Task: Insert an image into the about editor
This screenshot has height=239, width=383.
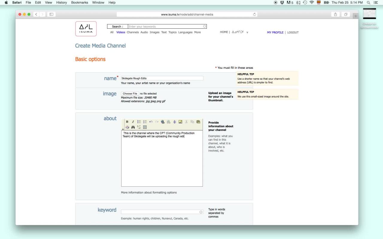Action: click(180, 122)
